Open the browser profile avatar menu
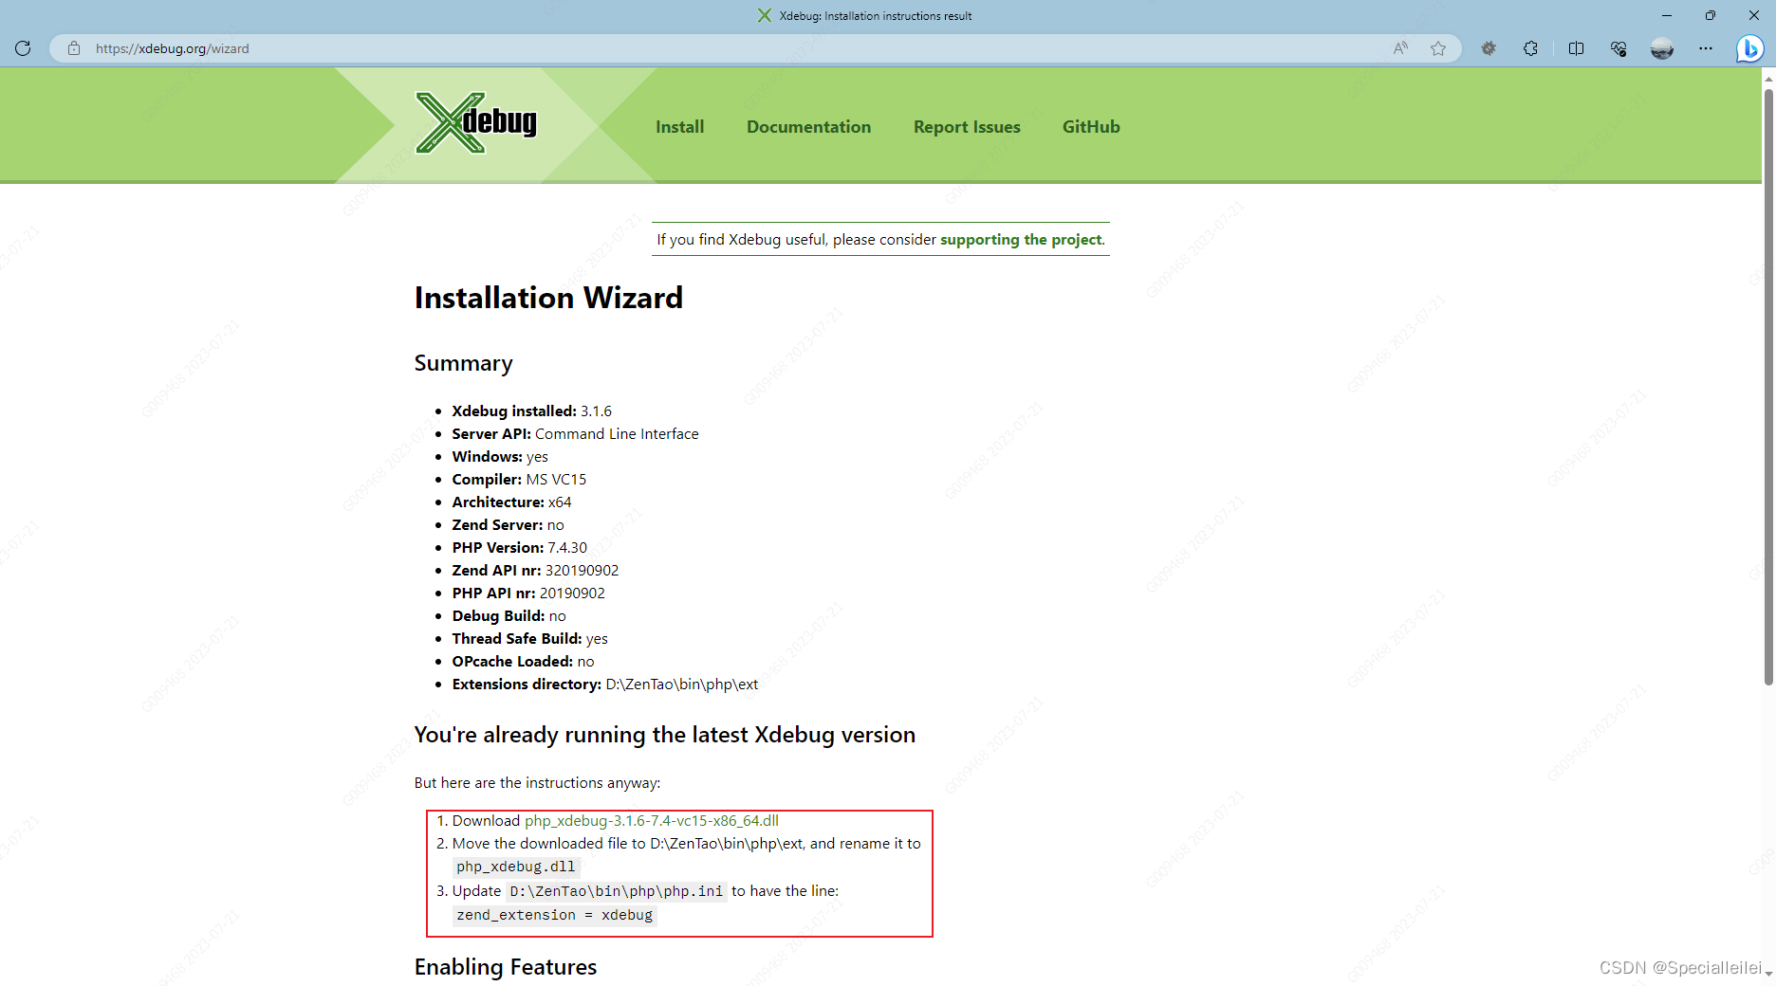This screenshot has height=986, width=1776. tap(1662, 48)
